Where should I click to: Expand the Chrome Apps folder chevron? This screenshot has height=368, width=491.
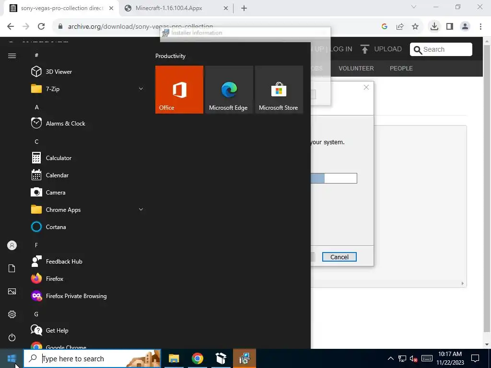pos(141,210)
